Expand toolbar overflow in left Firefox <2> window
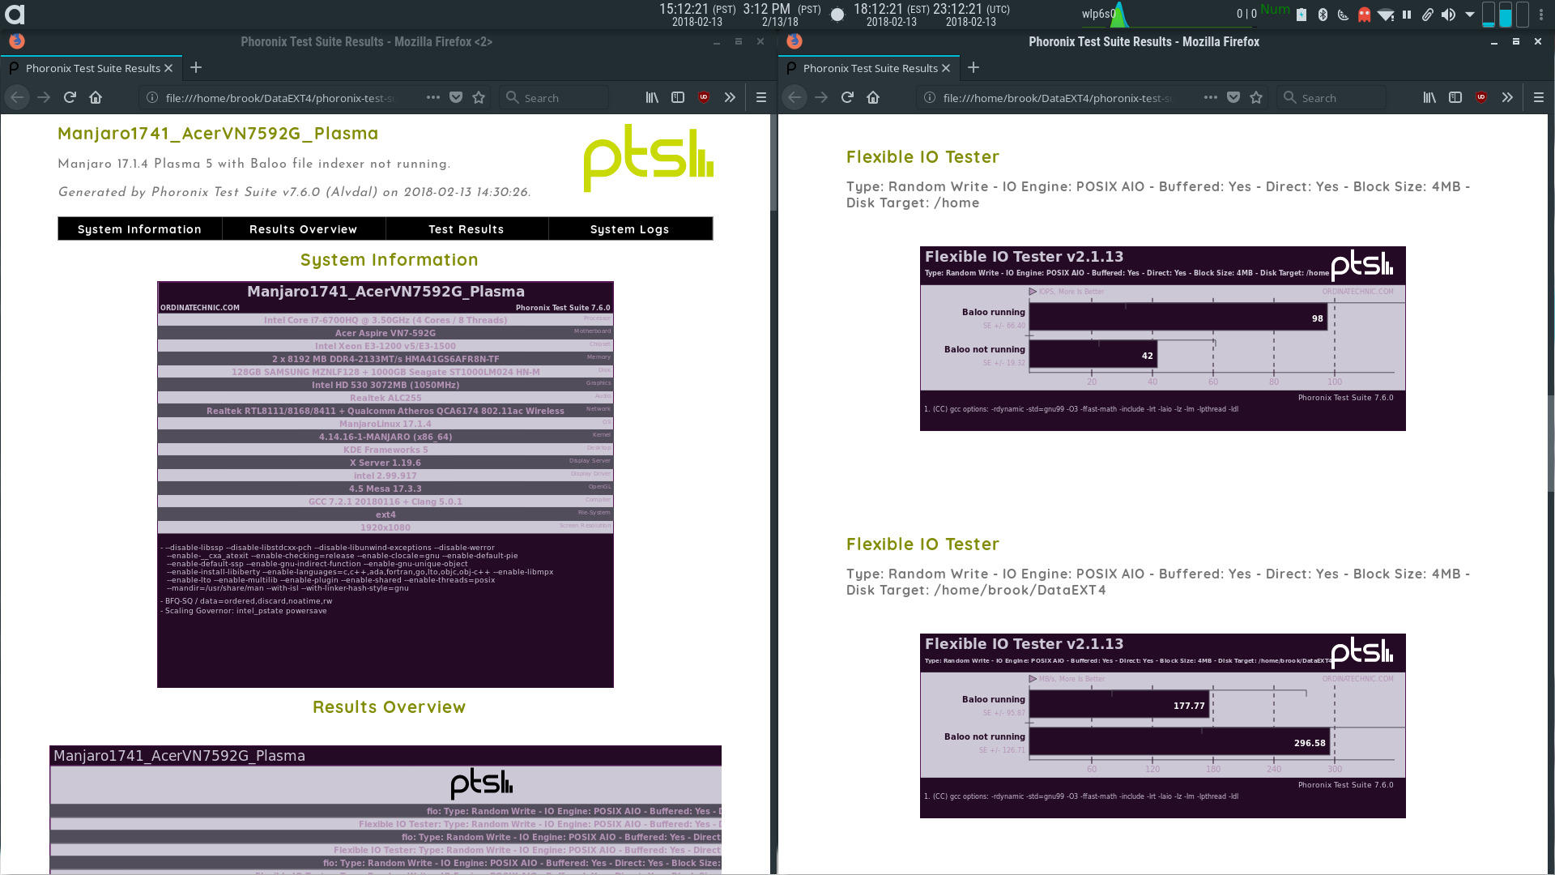1555x875 pixels. (x=730, y=97)
